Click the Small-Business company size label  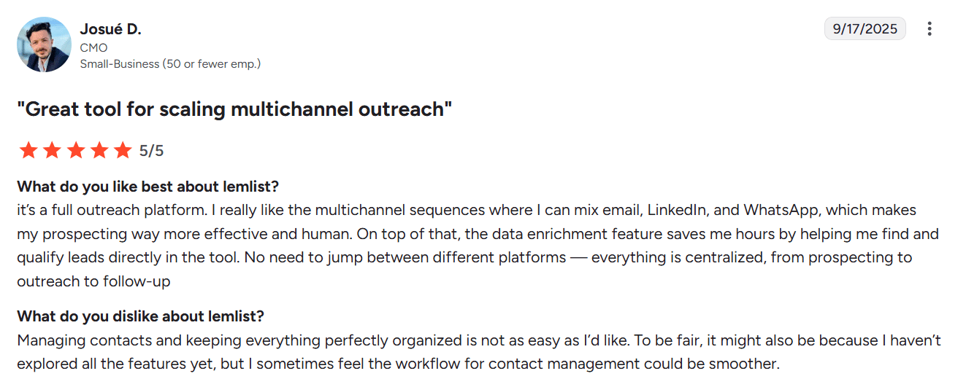point(170,63)
